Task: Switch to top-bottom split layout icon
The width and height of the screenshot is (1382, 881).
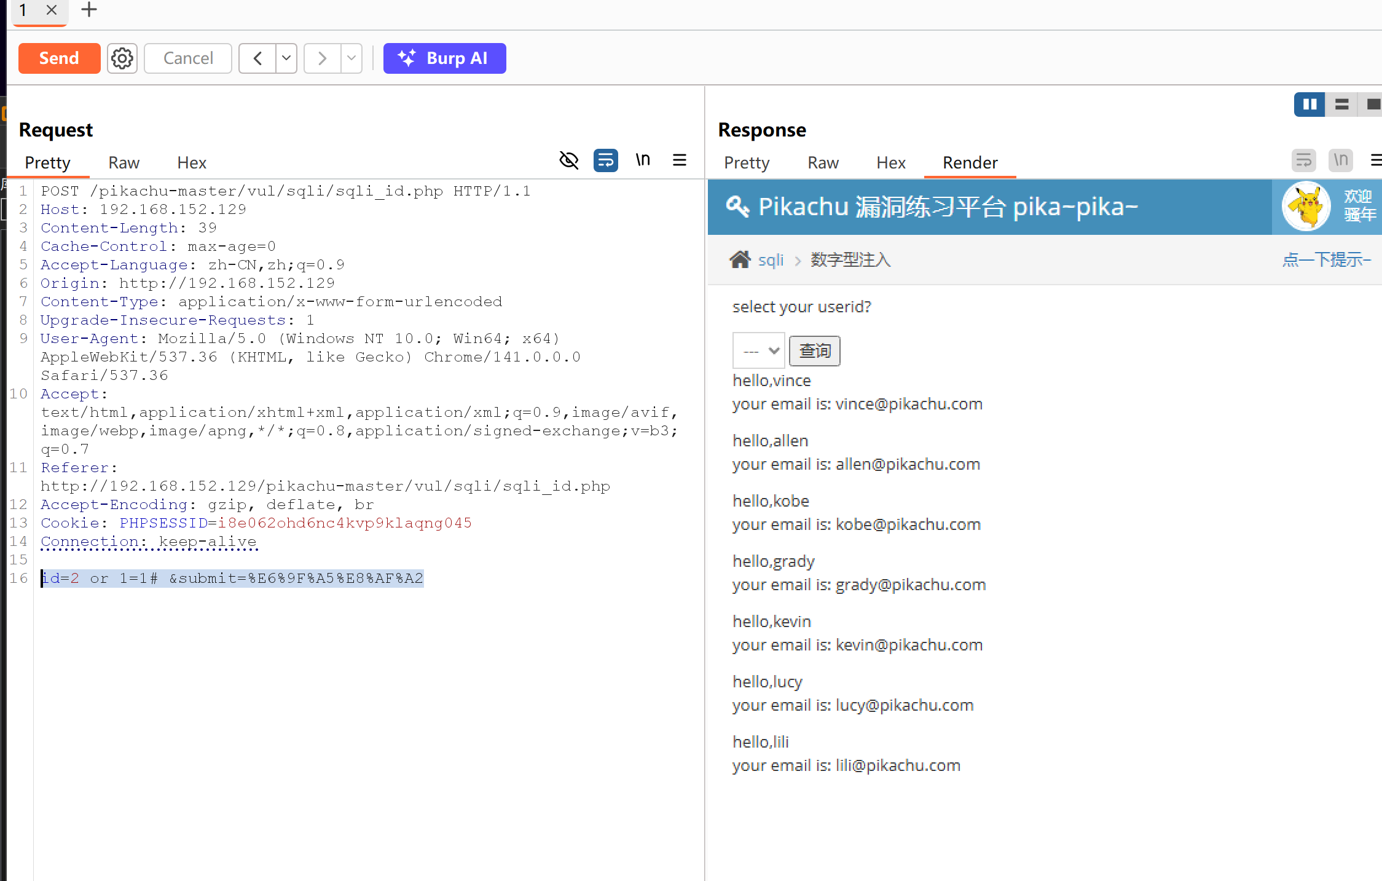Action: point(1341,105)
